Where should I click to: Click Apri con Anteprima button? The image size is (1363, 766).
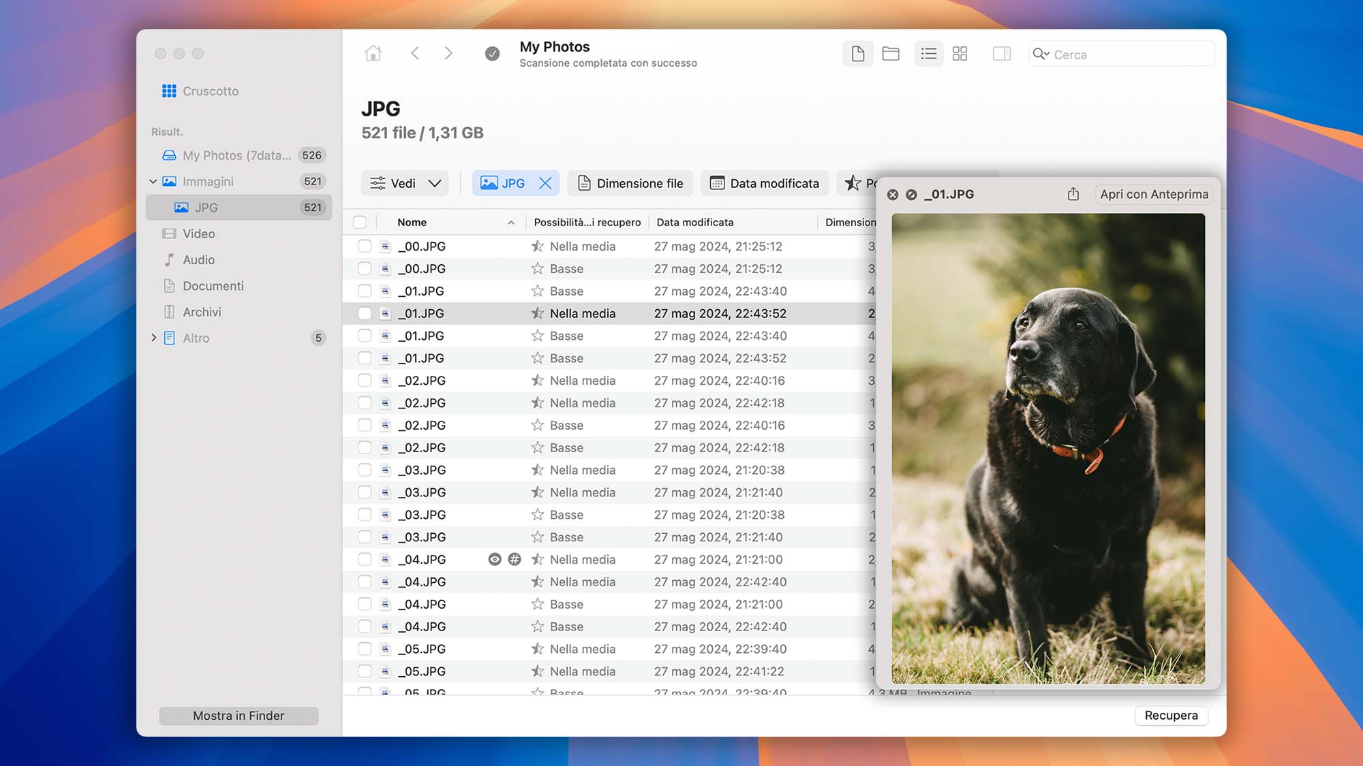[1154, 194]
